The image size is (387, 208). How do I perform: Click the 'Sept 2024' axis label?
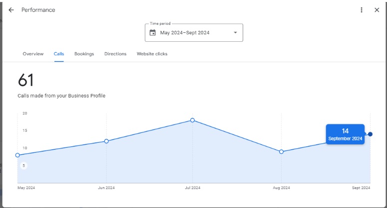[x=361, y=188]
